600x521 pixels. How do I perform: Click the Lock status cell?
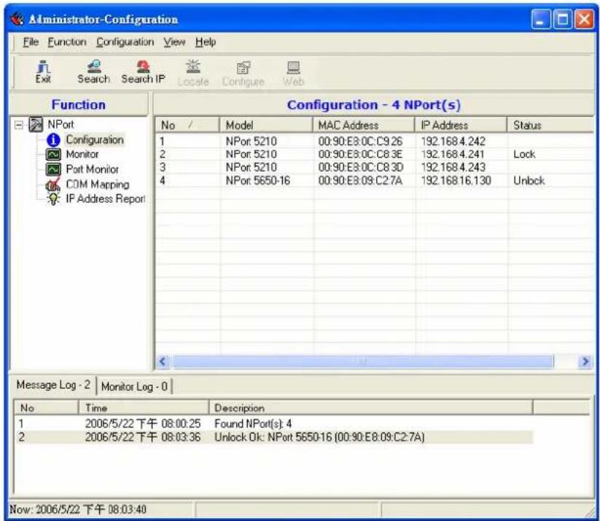pos(524,155)
